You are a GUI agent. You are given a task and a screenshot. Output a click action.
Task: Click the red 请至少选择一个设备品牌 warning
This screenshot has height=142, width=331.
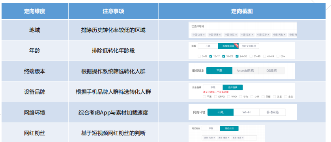coord(216,92)
